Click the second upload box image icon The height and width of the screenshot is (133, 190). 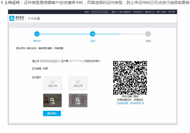[x=78, y=82]
